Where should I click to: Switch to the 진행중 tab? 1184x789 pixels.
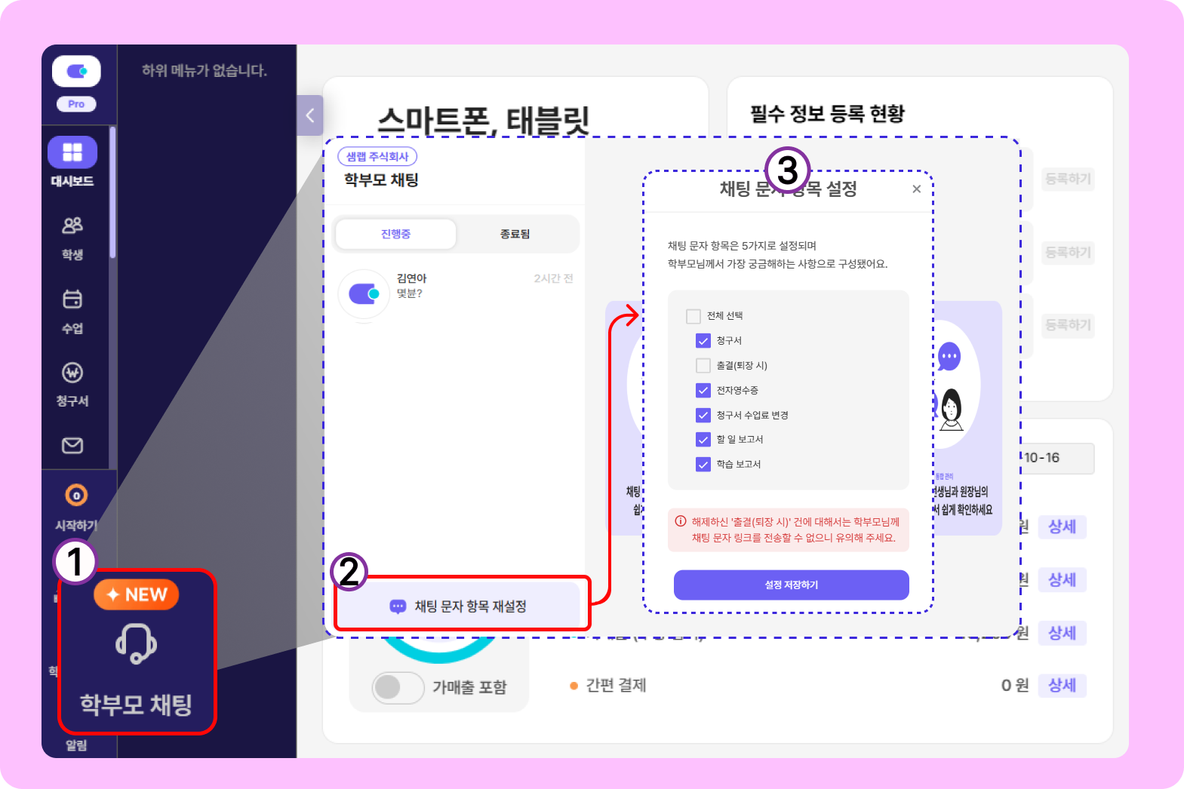click(395, 234)
